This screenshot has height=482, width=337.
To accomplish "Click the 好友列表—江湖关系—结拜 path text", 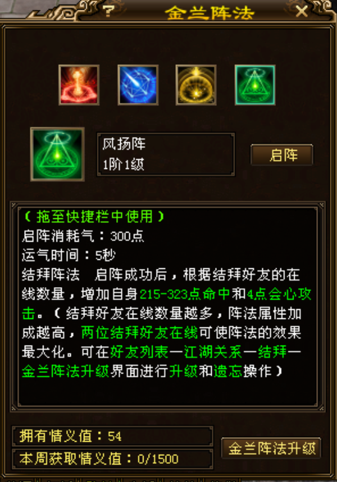I will click(198, 352).
